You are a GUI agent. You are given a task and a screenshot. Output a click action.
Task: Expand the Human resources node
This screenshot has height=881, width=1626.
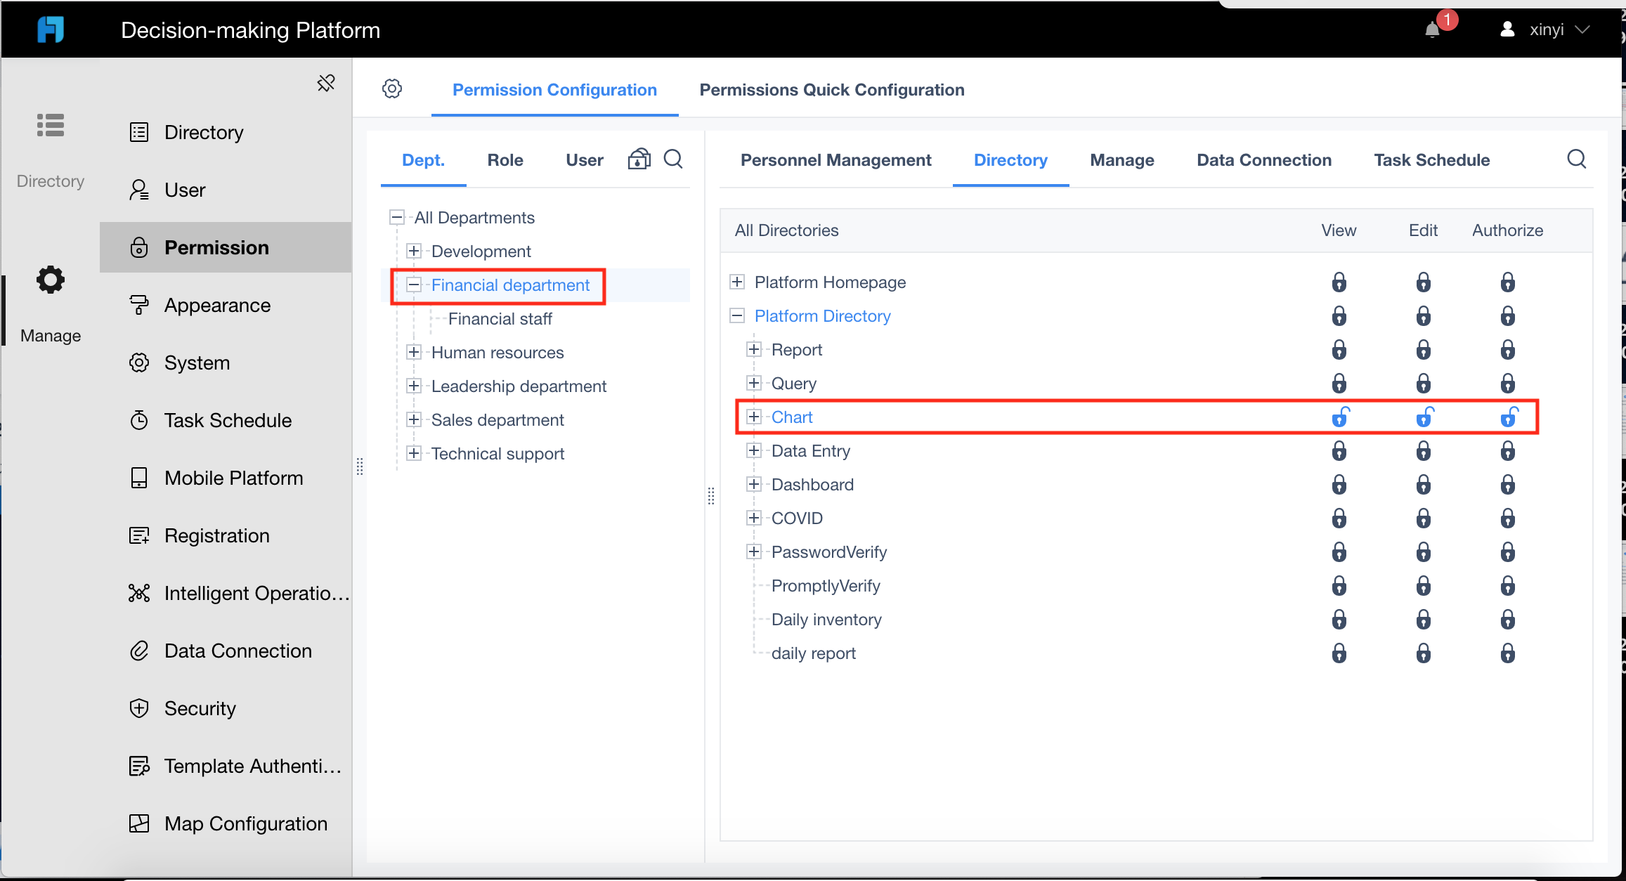(x=414, y=352)
